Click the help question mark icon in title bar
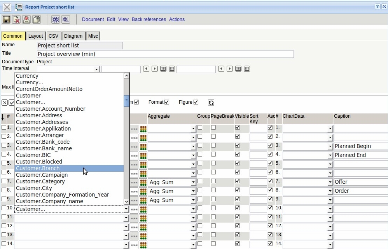388x249 pixels. click(x=378, y=7)
